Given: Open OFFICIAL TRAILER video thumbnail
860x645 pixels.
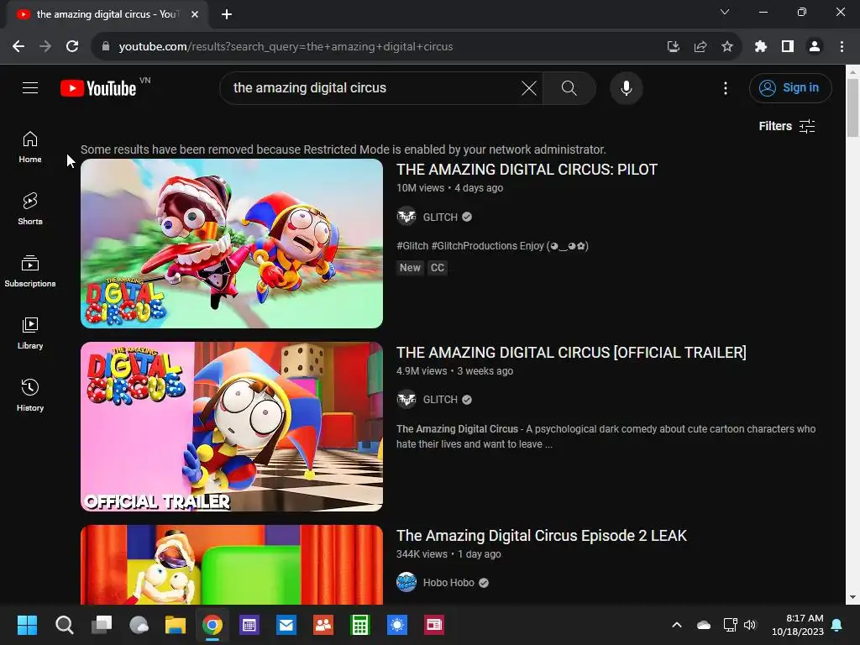Looking at the screenshot, I should (232, 427).
